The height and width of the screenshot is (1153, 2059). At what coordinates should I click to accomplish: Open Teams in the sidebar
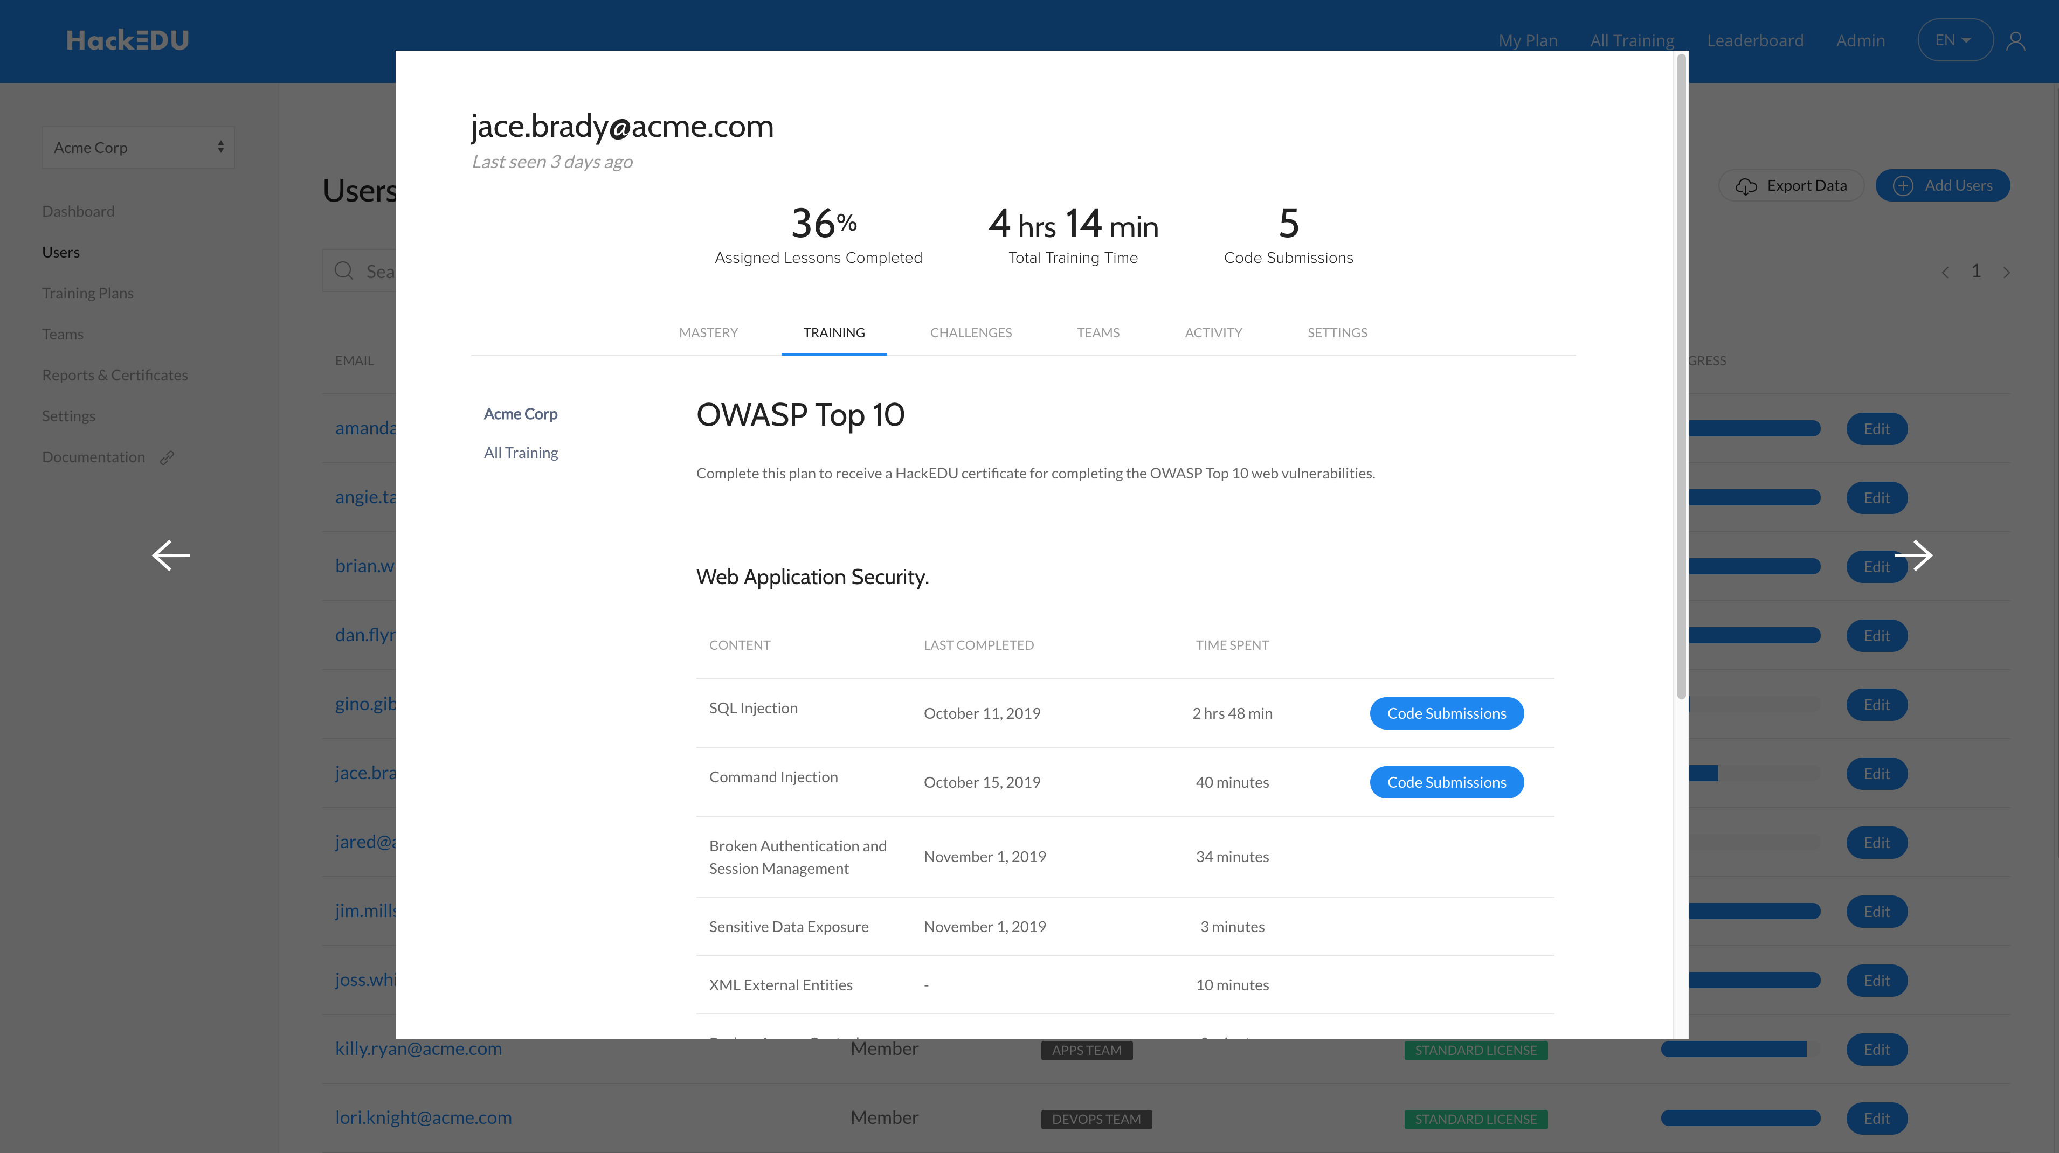(63, 334)
